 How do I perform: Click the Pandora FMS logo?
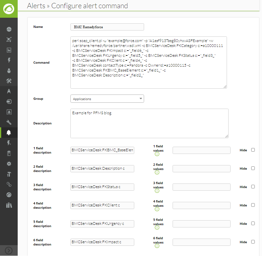click(9, 9)
